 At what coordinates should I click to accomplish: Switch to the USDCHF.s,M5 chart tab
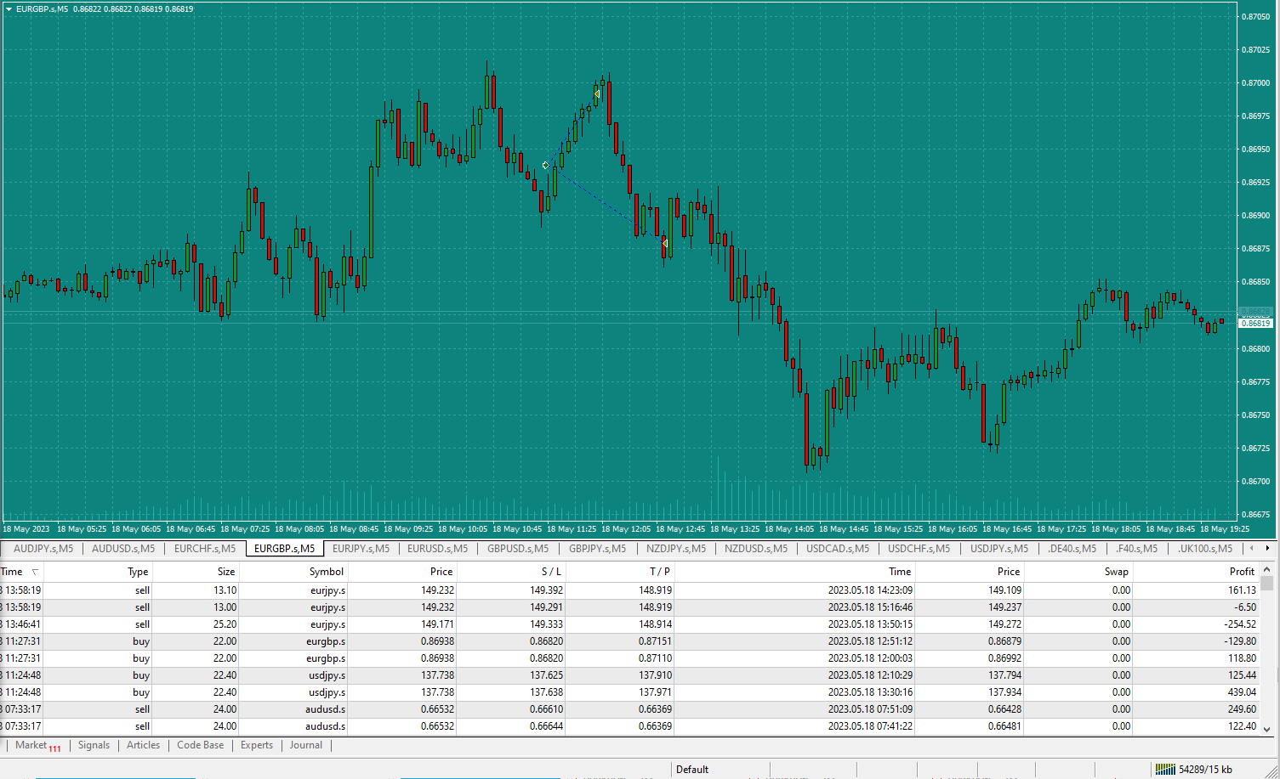(x=919, y=549)
